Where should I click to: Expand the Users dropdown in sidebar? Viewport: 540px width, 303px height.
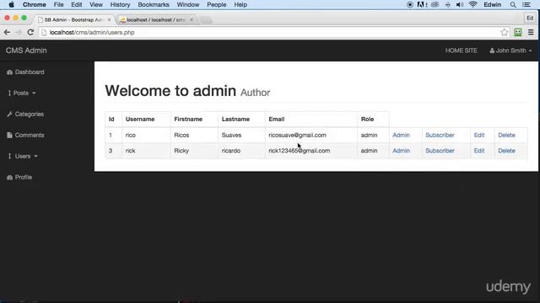pos(23,157)
